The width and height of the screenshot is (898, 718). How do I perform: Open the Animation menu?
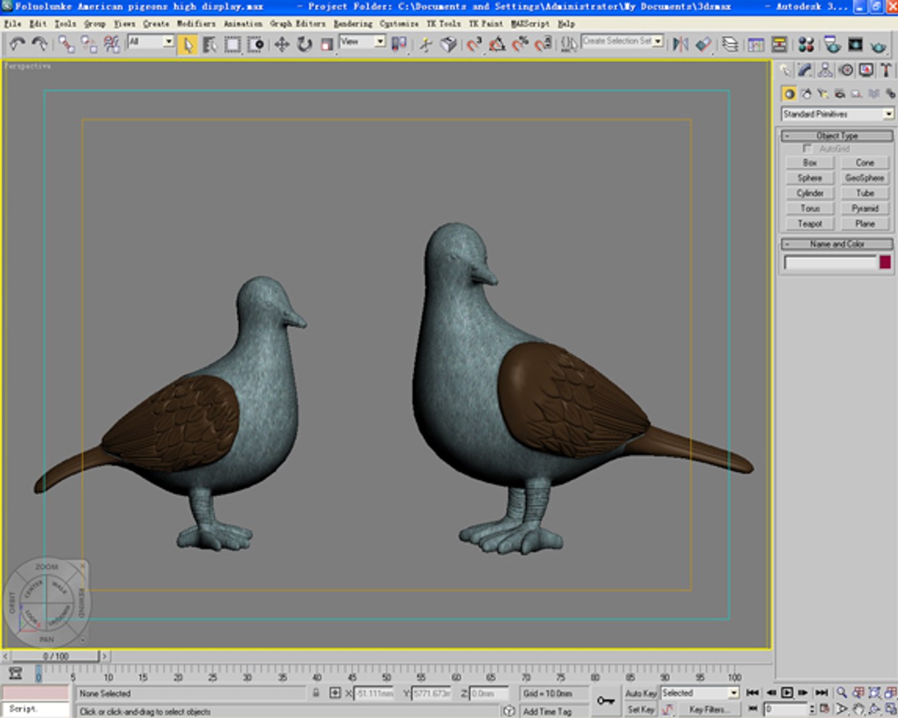click(x=243, y=24)
